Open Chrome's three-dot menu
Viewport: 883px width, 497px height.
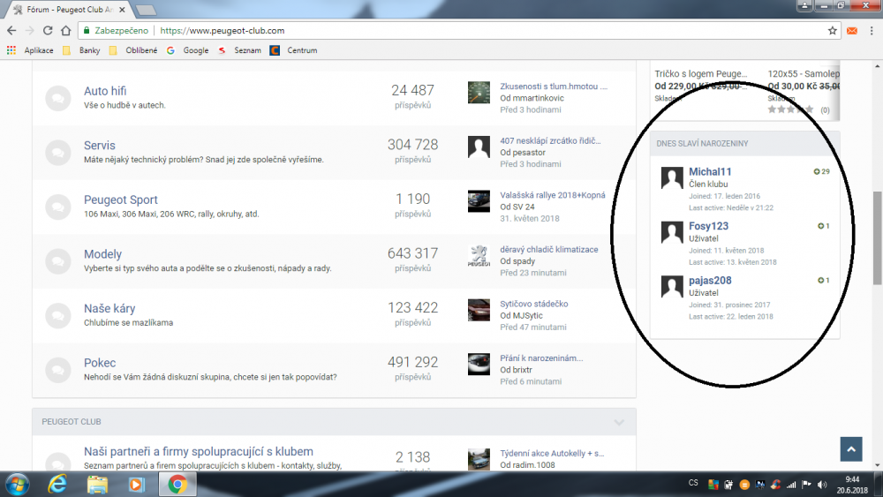872,30
